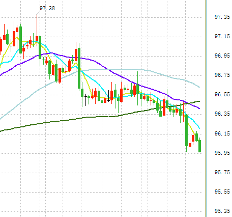Click the large green candle dropping below 96.15
The height and width of the screenshot is (217, 232).
pyautogui.click(x=186, y=130)
